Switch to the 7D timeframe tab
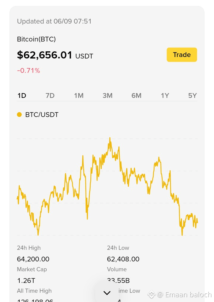214x302 pixels. (x=50, y=95)
